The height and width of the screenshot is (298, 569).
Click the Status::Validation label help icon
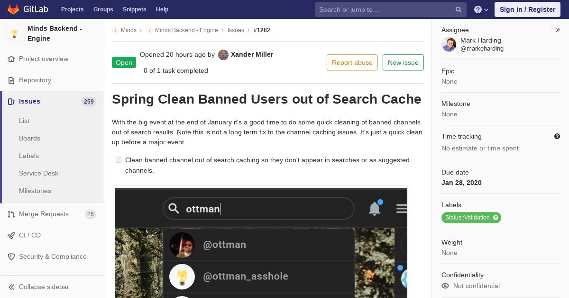coord(496,218)
